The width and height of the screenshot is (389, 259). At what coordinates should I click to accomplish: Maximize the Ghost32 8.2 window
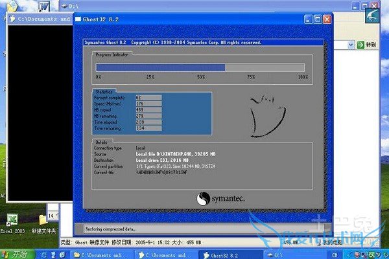click(318, 19)
